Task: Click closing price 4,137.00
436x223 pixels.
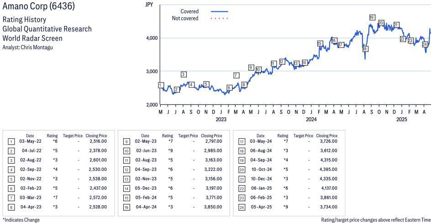Action: [x=329, y=188]
